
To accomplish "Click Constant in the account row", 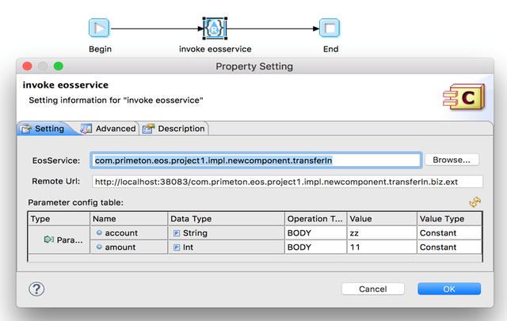I will pos(449,233).
